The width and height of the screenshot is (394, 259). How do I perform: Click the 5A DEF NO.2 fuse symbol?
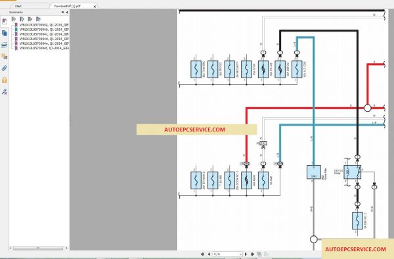(x=357, y=221)
